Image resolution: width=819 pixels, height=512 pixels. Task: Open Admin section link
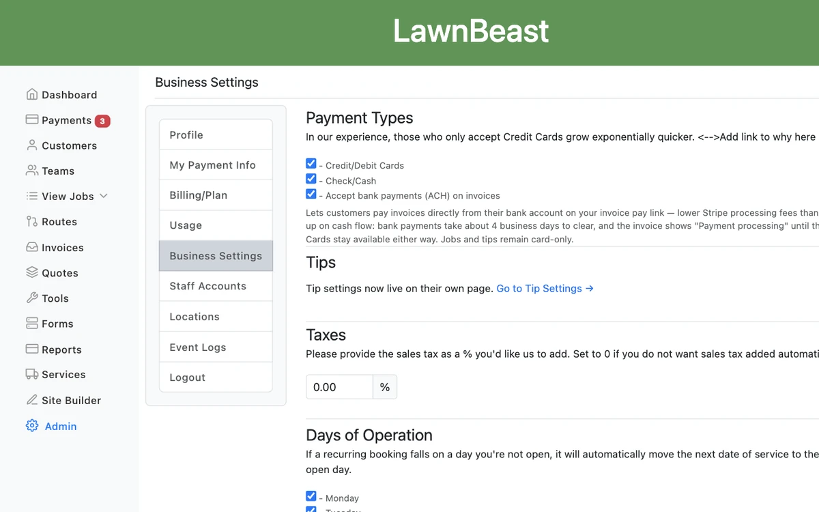point(61,426)
